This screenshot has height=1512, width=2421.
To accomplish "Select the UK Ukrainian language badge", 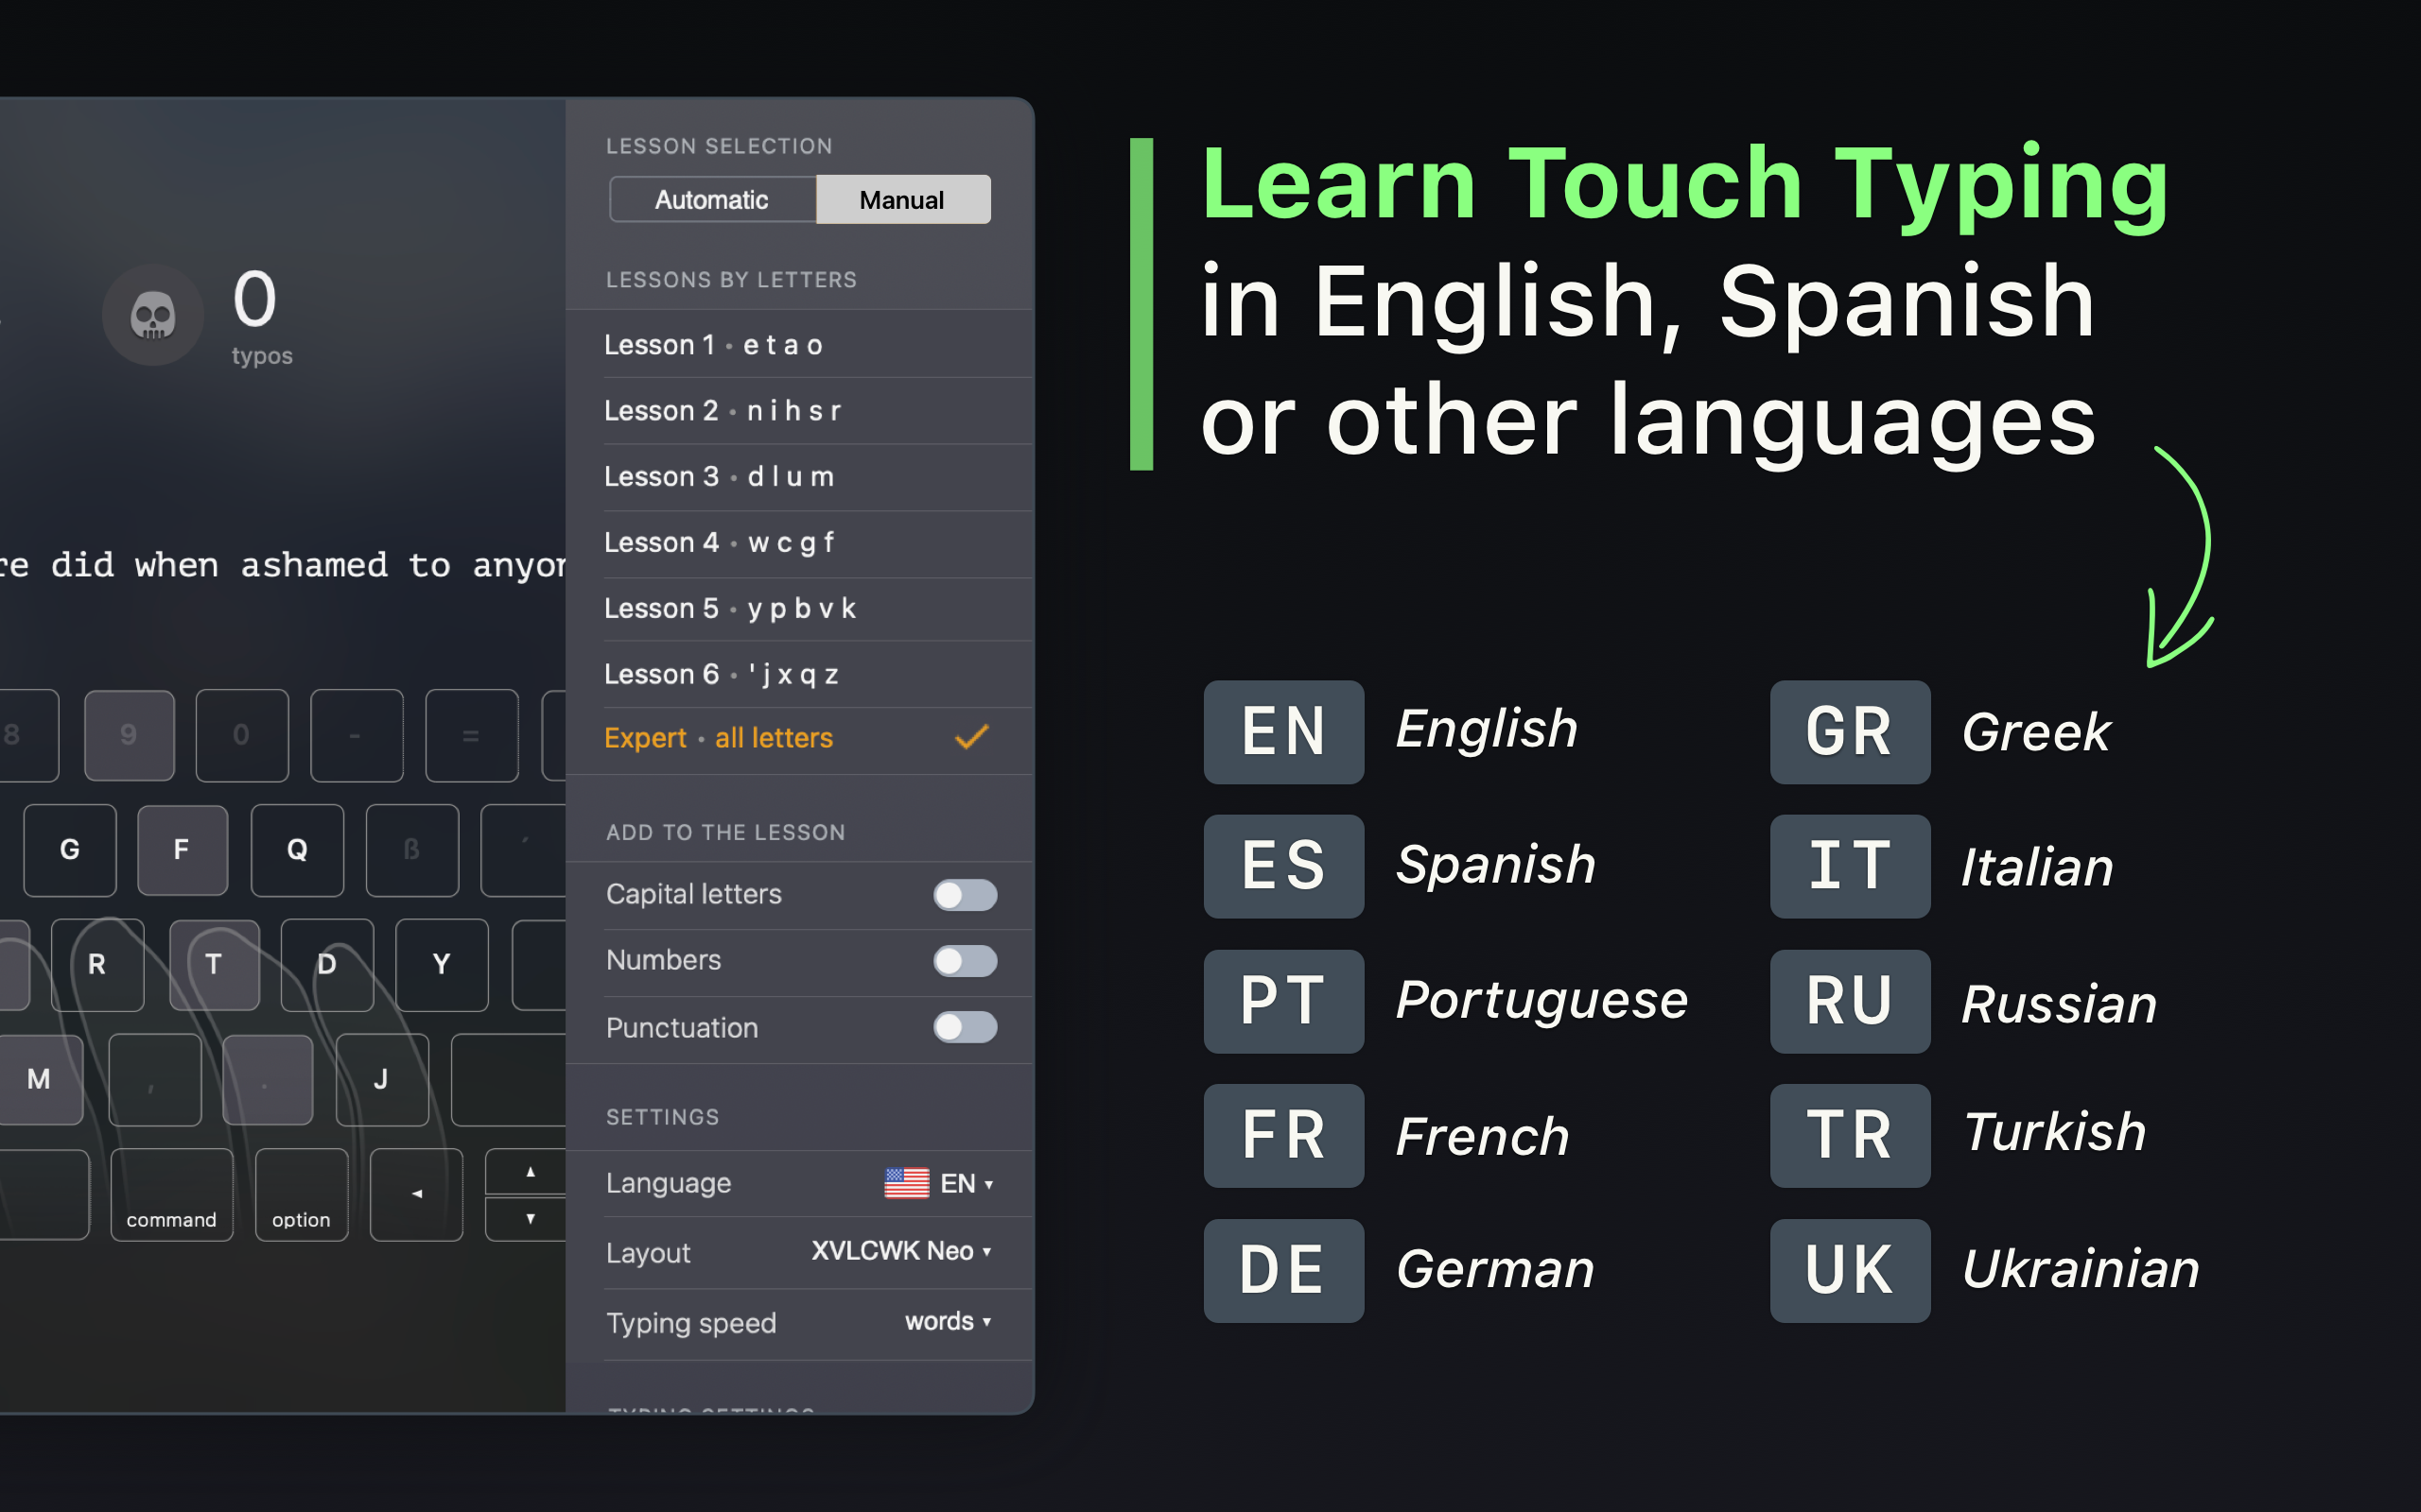I will [x=1849, y=1270].
